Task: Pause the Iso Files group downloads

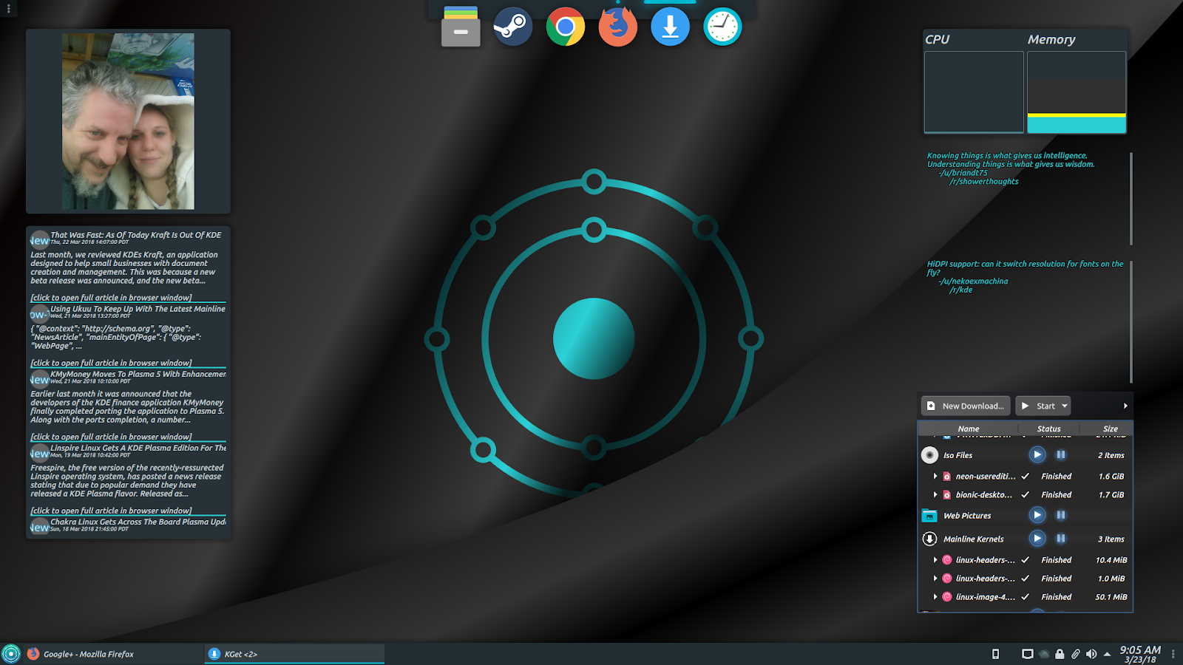Action: (x=1061, y=455)
